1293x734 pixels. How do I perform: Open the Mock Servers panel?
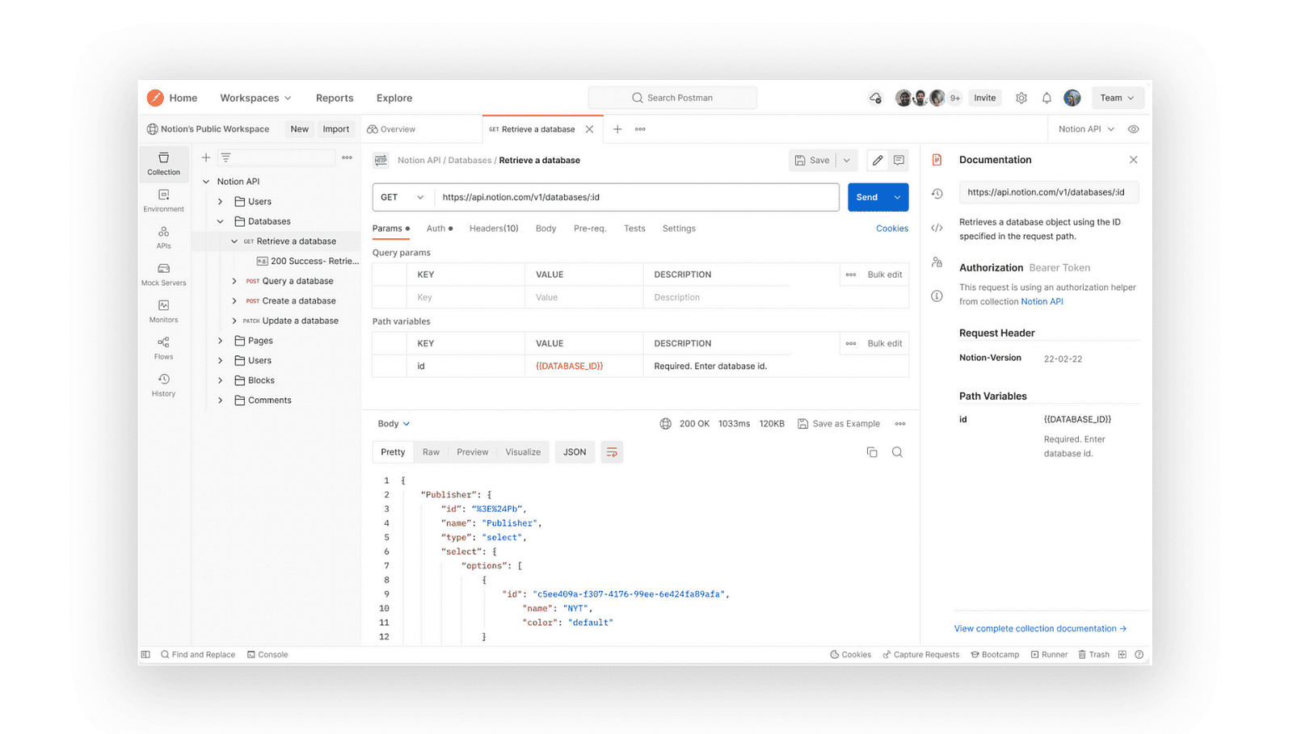[163, 275]
